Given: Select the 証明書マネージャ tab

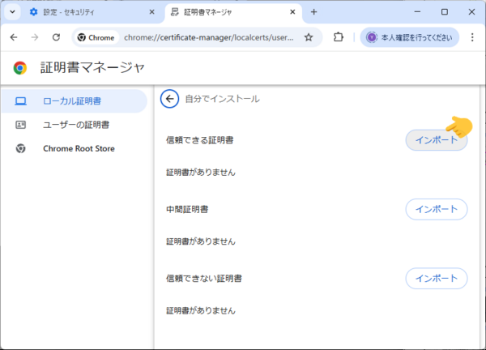Looking at the screenshot, I should [x=233, y=12].
